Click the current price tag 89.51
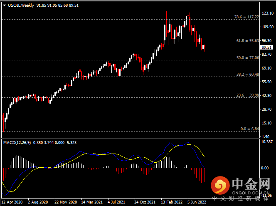This screenshot has width=276, height=206. click(266, 47)
